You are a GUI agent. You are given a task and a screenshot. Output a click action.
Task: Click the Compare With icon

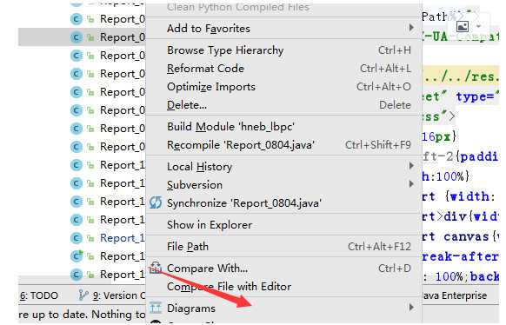(156, 268)
